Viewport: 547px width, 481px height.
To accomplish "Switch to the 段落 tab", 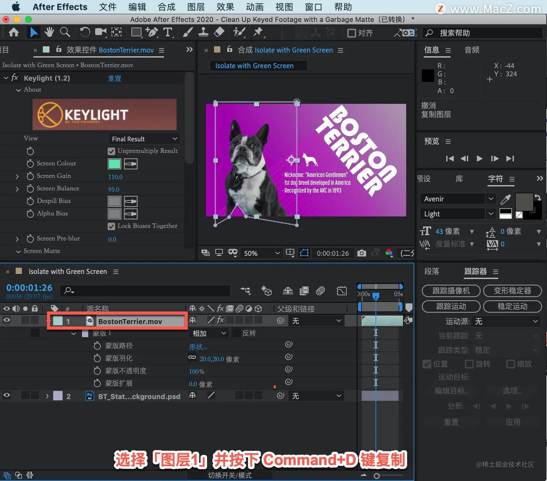I will coord(432,271).
